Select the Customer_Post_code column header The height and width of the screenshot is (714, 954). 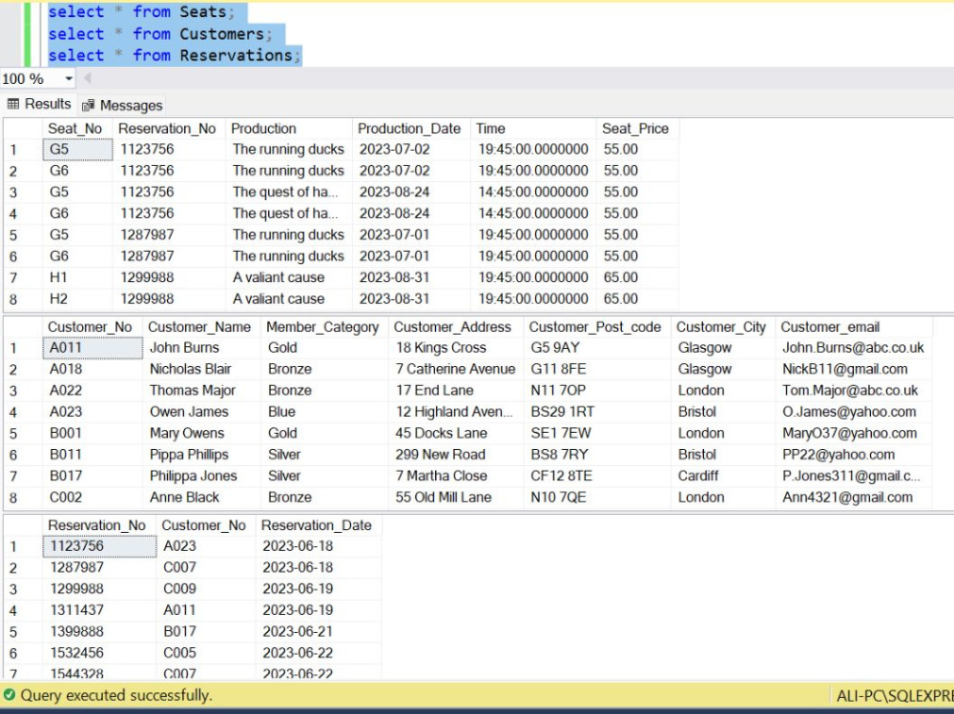pyautogui.click(x=595, y=327)
